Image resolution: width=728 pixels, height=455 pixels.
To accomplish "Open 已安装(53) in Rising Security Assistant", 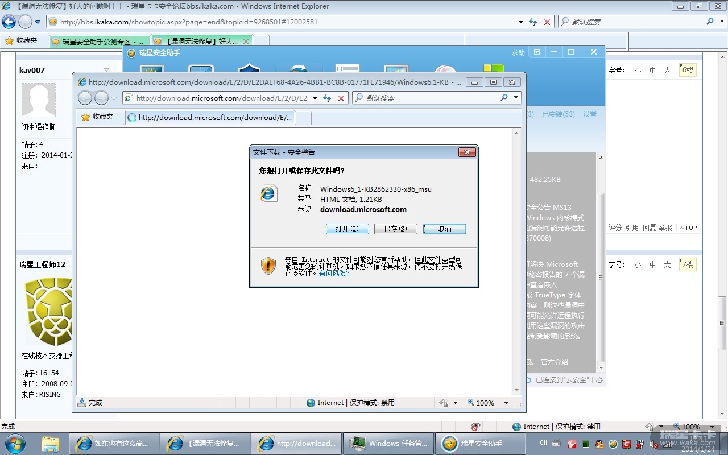I will tap(559, 114).
